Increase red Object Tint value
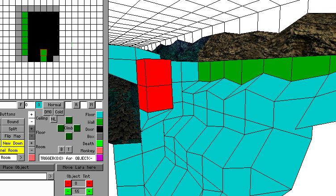This screenshot has height=196, width=336. (x=89, y=183)
